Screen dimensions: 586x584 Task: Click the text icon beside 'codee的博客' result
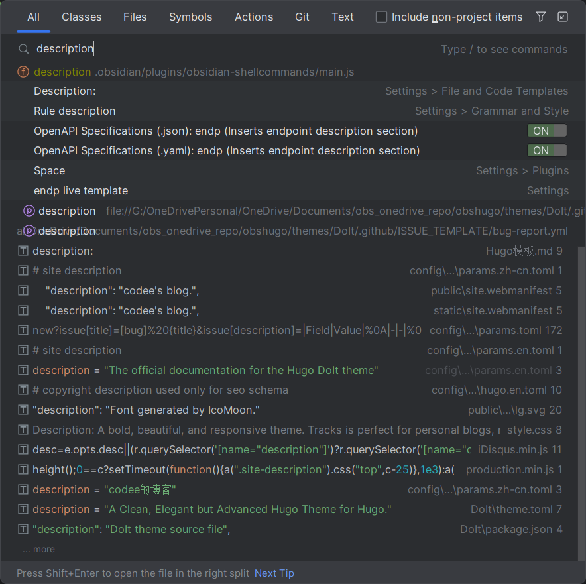pos(23,489)
